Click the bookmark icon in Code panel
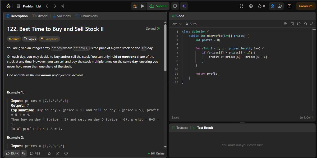317x158 pixels. pos(292,24)
